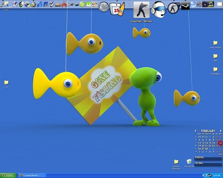Screen dimensions: 223x178
Task: Open the green lime dock icon
Action: coord(82,5)
